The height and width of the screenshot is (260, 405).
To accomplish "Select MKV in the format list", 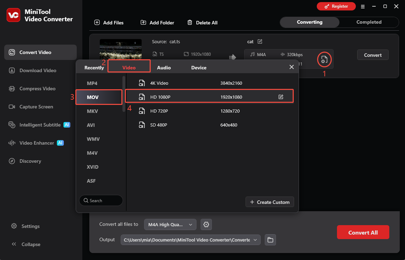I will click(92, 111).
